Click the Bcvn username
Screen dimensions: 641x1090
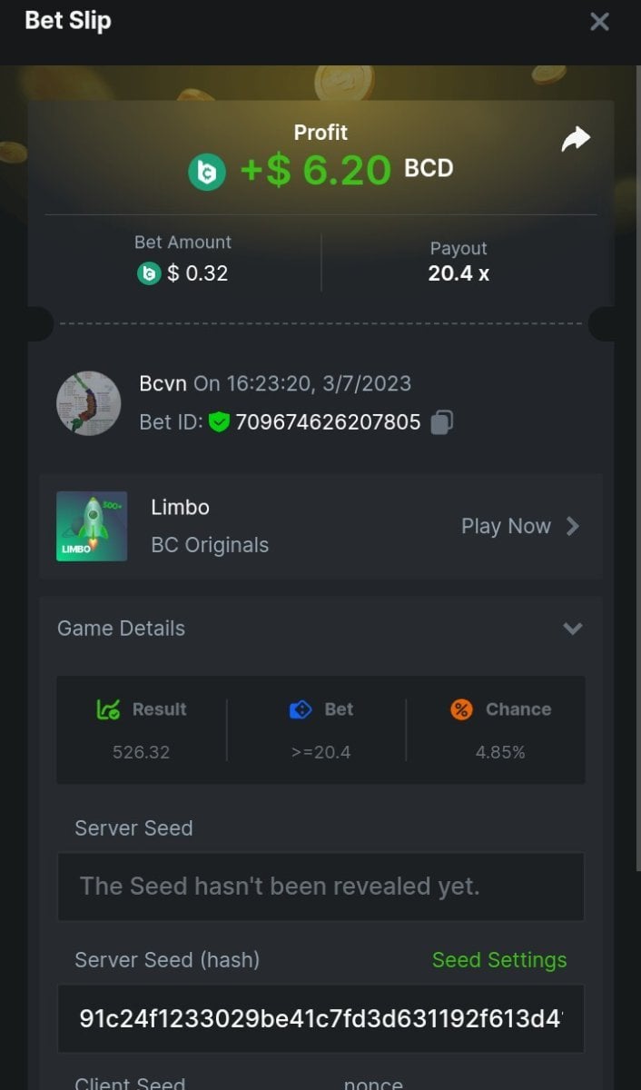pyautogui.click(x=163, y=383)
